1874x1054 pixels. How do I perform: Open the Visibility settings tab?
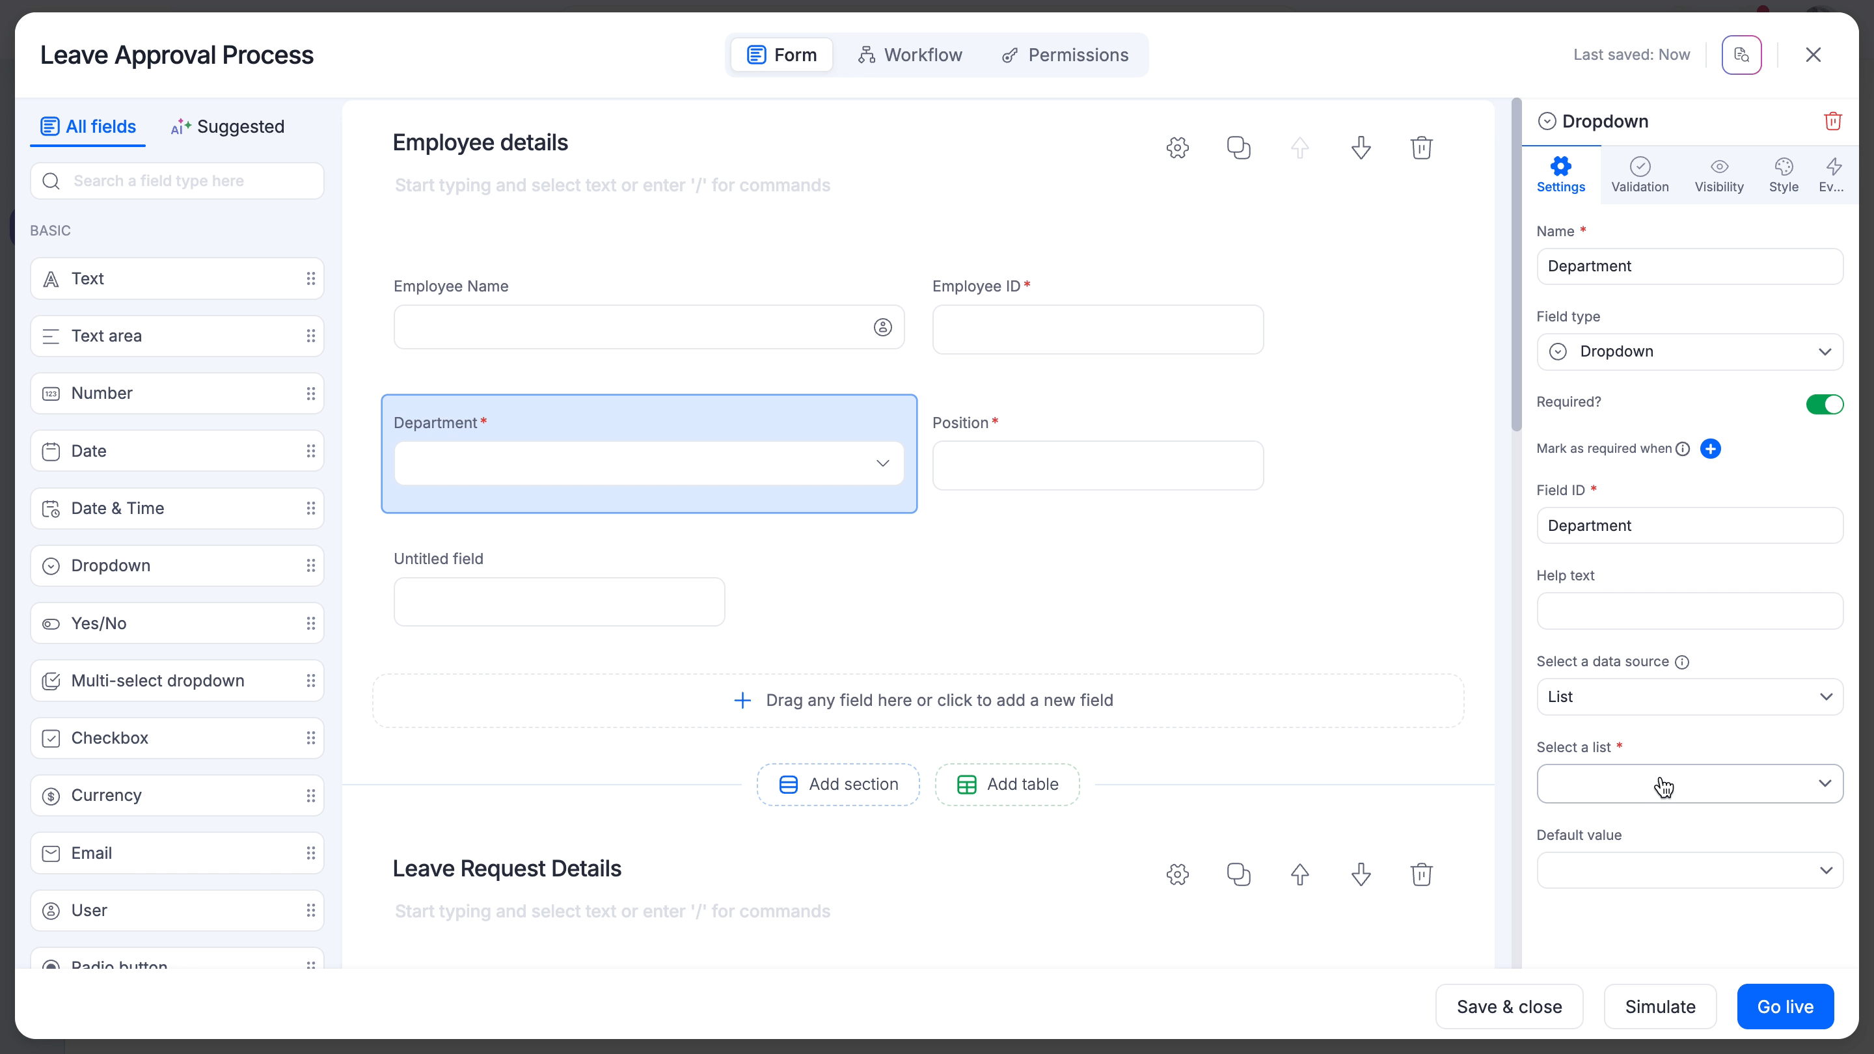pyautogui.click(x=1718, y=175)
